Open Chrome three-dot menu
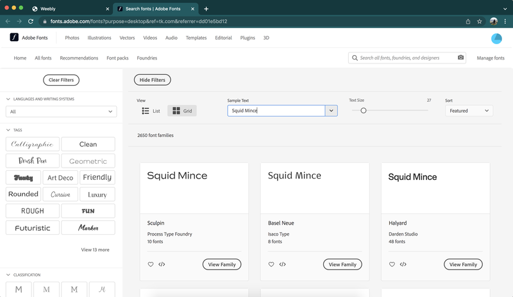Image resolution: width=513 pixels, height=297 pixels. (505, 21)
